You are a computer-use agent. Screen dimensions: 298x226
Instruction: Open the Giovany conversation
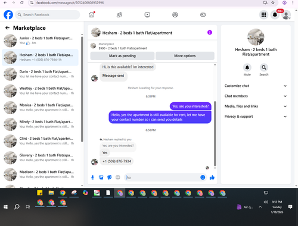click(41, 158)
